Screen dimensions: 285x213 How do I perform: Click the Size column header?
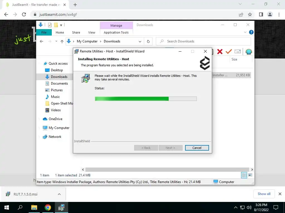[x=234, y=59]
